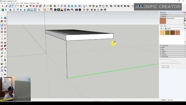Screen dimensions: 186x105
Task: Select the Freehand tool in left toolbar
Action: 5,25
